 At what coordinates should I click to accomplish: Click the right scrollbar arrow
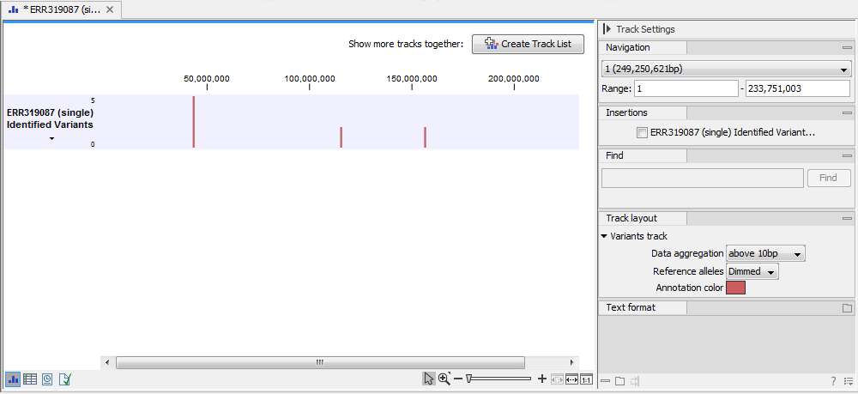pyautogui.click(x=572, y=362)
